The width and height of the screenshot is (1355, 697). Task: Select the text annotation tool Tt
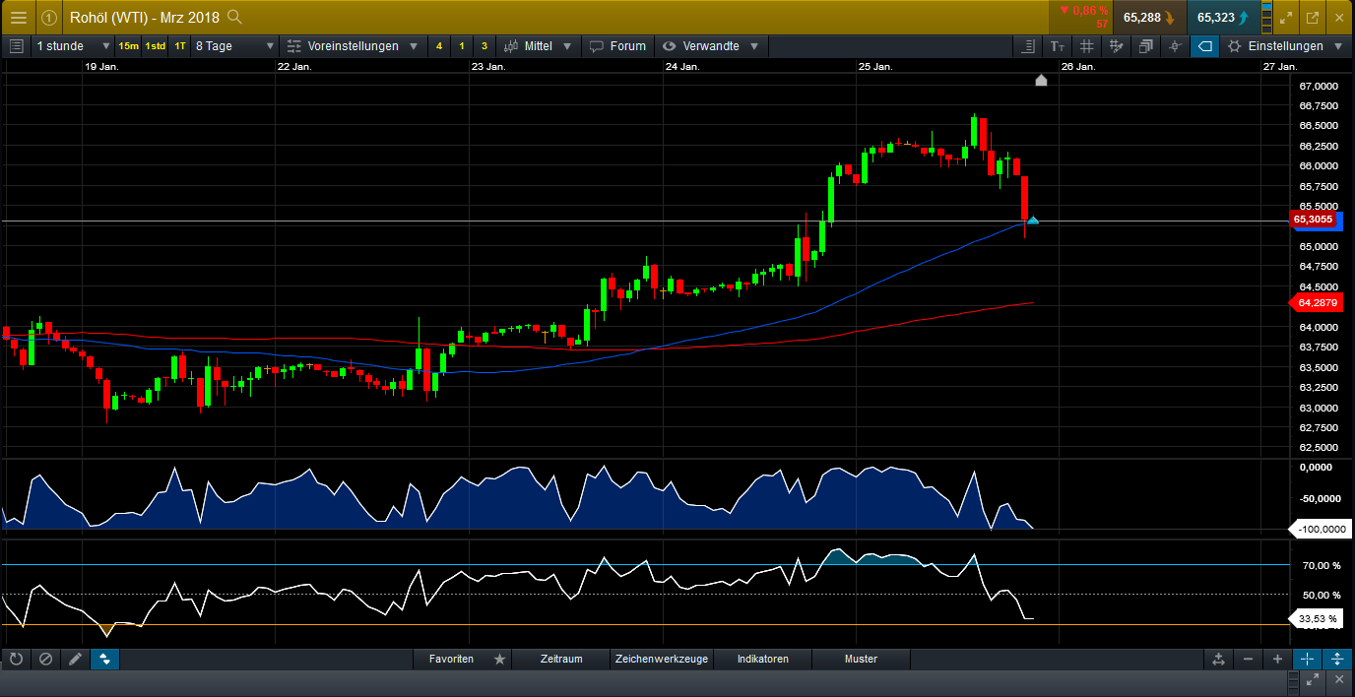1057,46
